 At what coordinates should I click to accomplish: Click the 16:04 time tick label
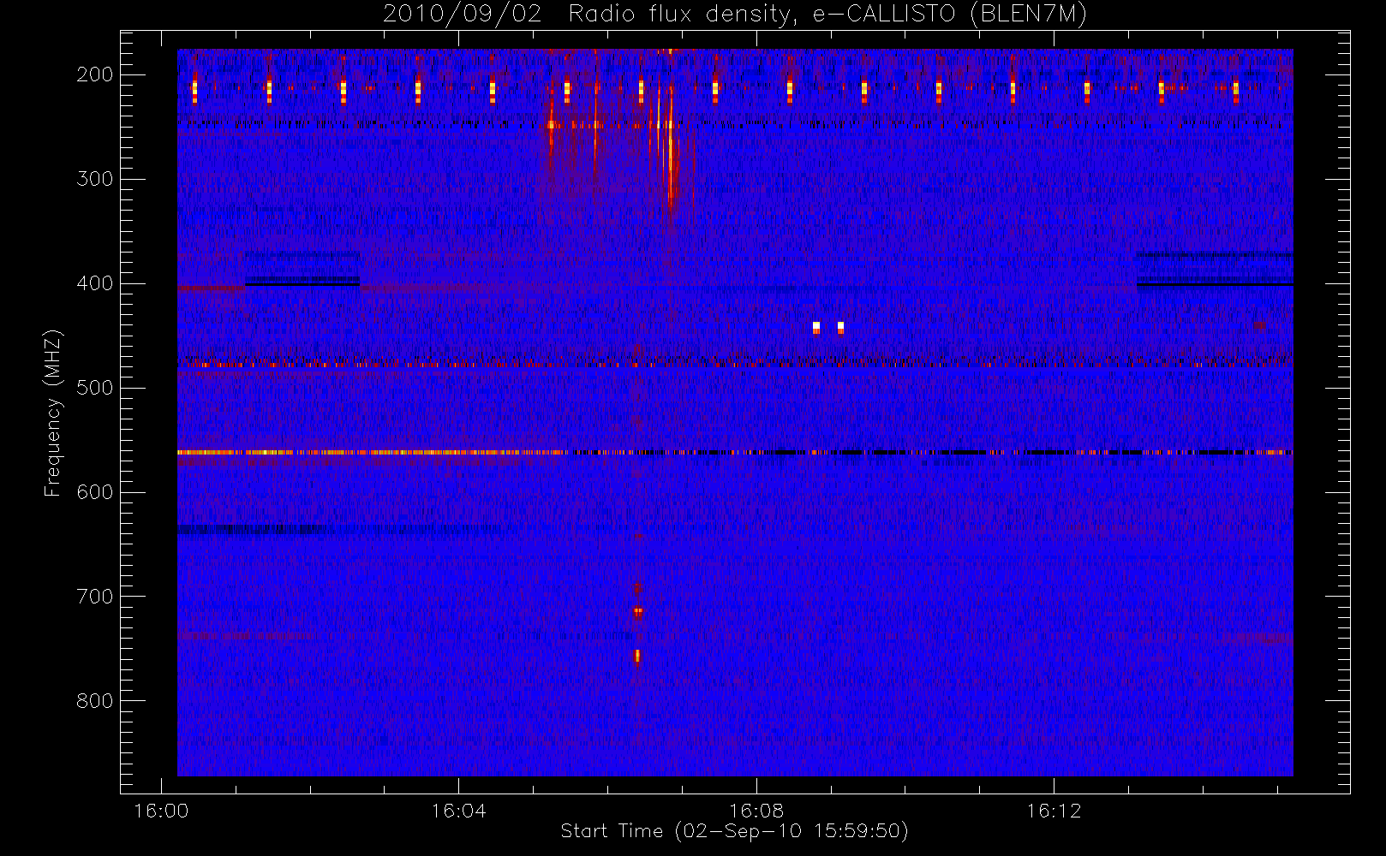pyautogui.click(x=458, y=811)
